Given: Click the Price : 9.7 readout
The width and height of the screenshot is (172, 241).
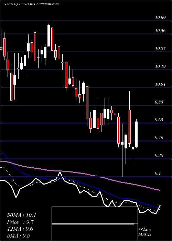Looking at the screenshot, I should pos(20,222).
